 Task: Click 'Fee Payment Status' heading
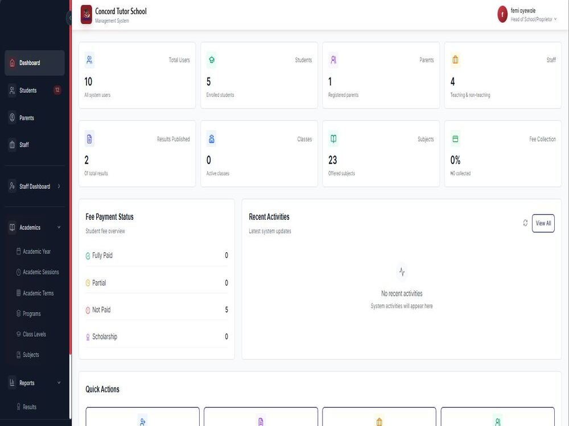click(x=110, y=217)
